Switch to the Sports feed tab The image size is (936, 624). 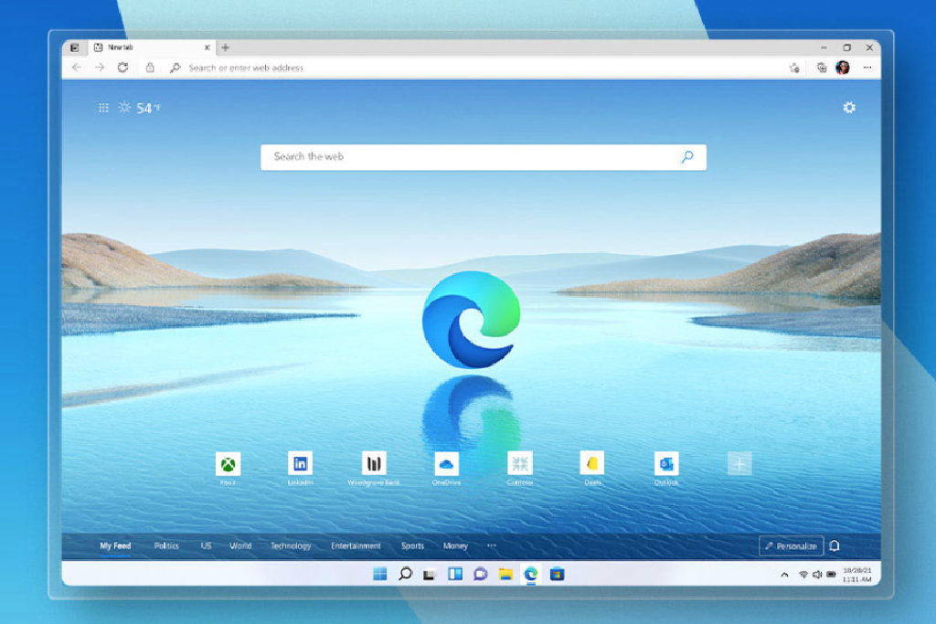(412, 545)
